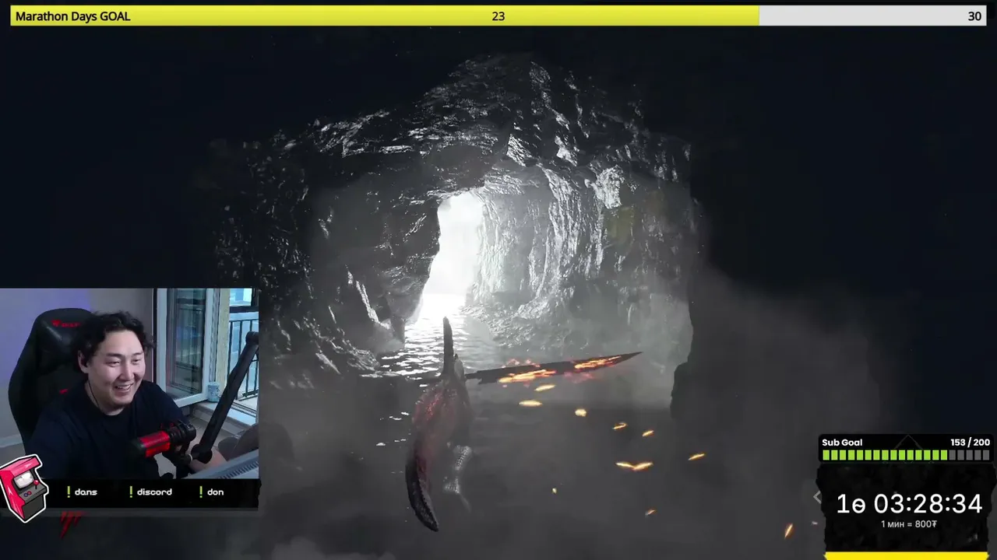Click the red arcade machine icon
997x560 pixels.
pyautogui.click(x=24, y=488)
